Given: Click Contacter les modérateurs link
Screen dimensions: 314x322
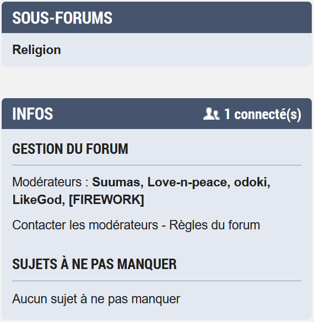Looking at the screenshot, I should 85,225.
